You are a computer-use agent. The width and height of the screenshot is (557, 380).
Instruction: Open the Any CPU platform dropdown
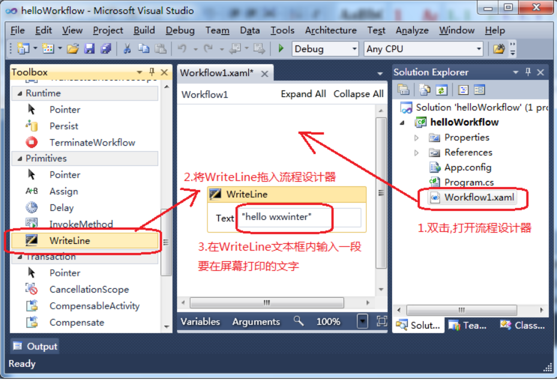tap(479, 49)
